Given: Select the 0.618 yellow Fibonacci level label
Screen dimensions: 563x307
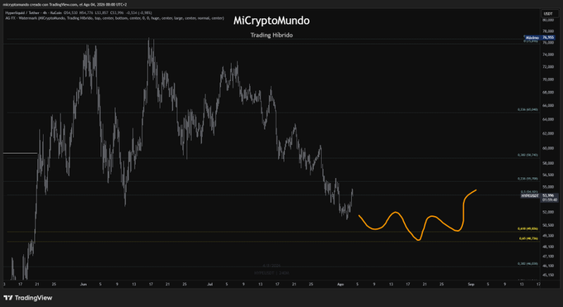Looking at the screenshot, I should click(x=528, y=228).
